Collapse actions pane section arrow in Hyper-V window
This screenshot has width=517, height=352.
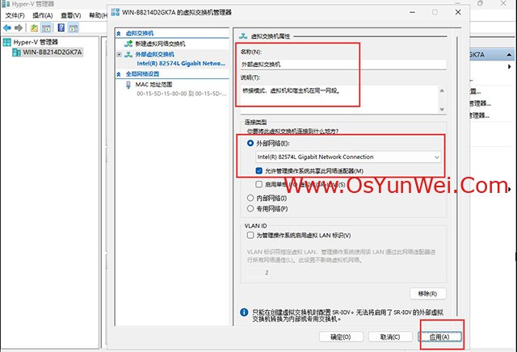[x=509, y=55]
